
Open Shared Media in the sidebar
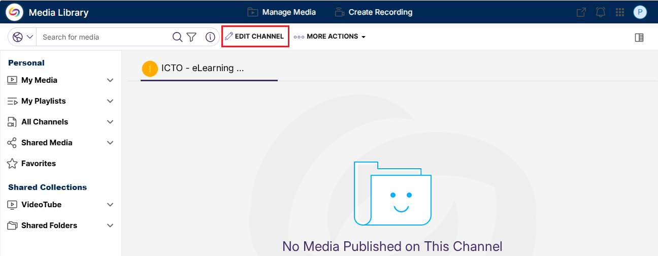point(47,143)
